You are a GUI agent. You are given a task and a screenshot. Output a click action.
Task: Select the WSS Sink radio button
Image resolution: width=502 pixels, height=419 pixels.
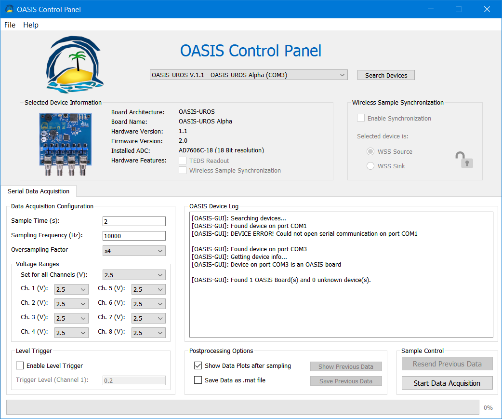point(370,165)
